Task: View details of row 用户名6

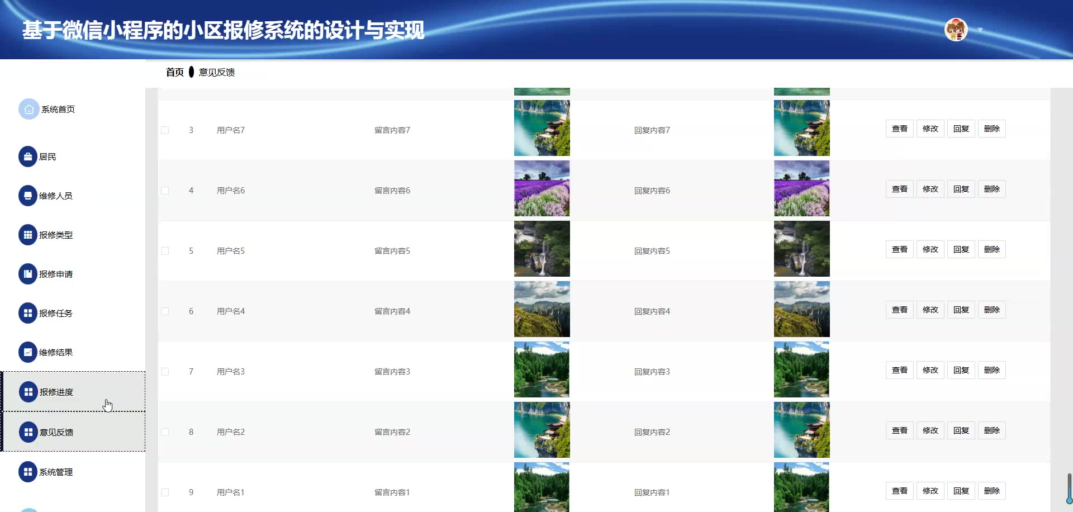Action: click(900, 189)
